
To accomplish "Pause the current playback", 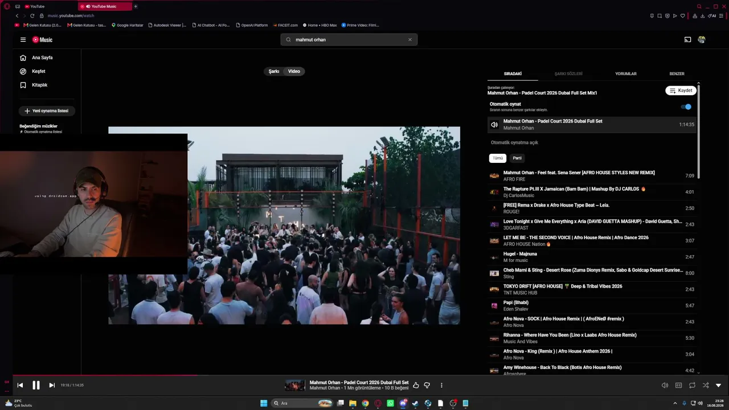I will [36, 386].
